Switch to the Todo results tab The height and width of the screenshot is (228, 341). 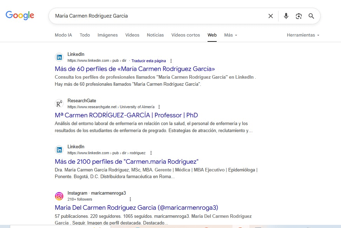pos(85,35)
